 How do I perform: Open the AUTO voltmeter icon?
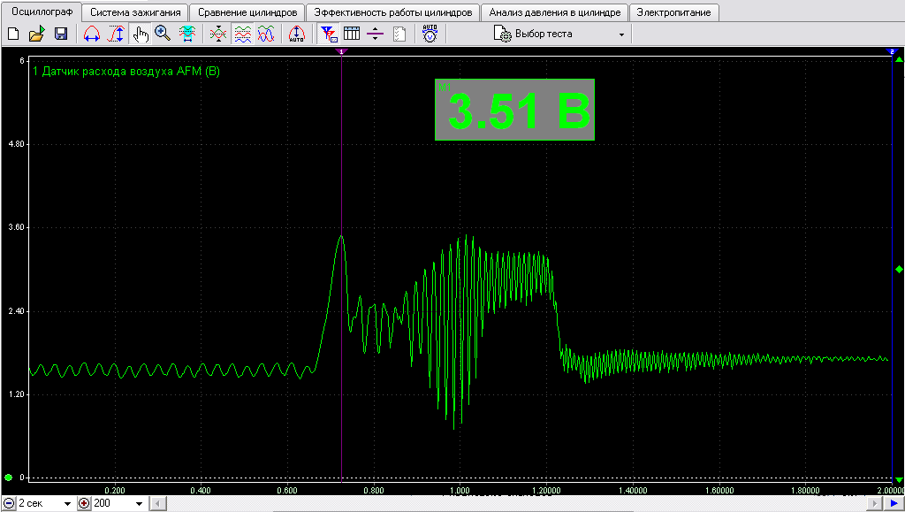[x=430, y=34]
